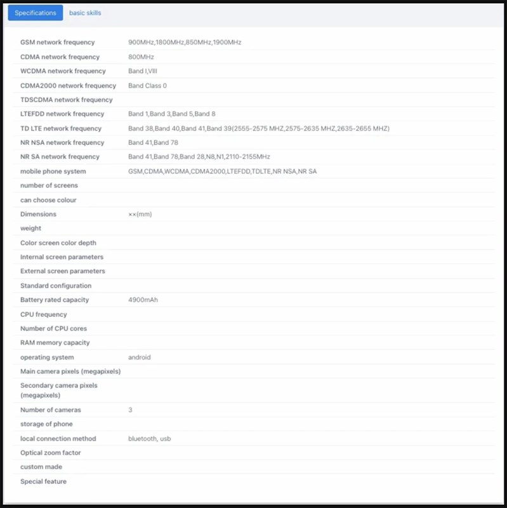The width and height of the screenshot is (507, 508).
Task: Click the bluetooth, usb connection value
Action: tap(149, 439)
